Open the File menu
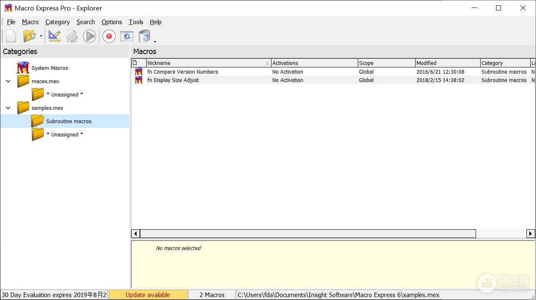 pos(11,22)
